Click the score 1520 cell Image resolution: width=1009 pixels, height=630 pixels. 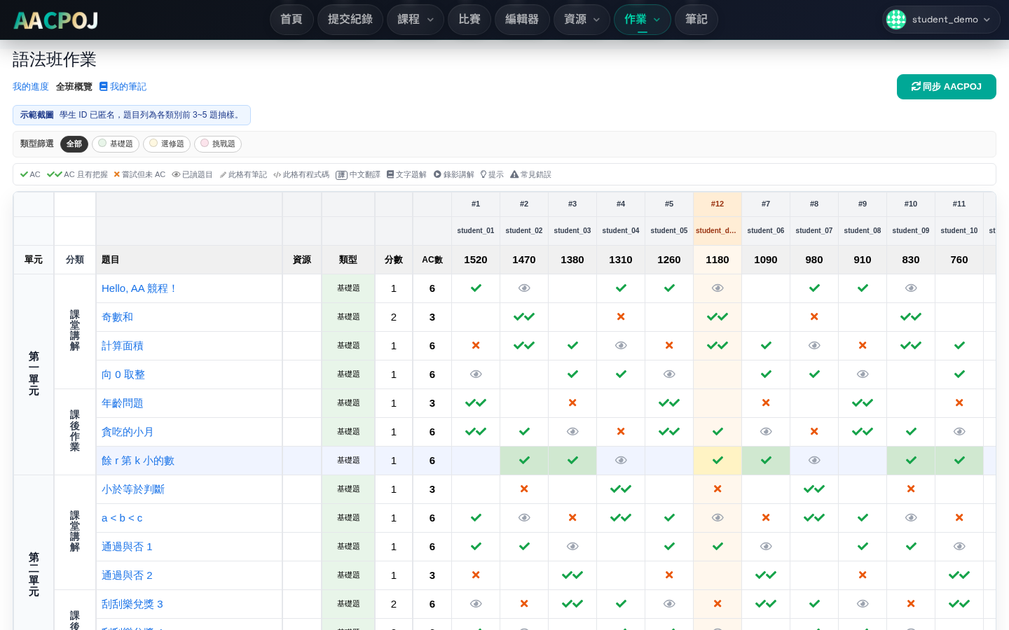(476, 260)
